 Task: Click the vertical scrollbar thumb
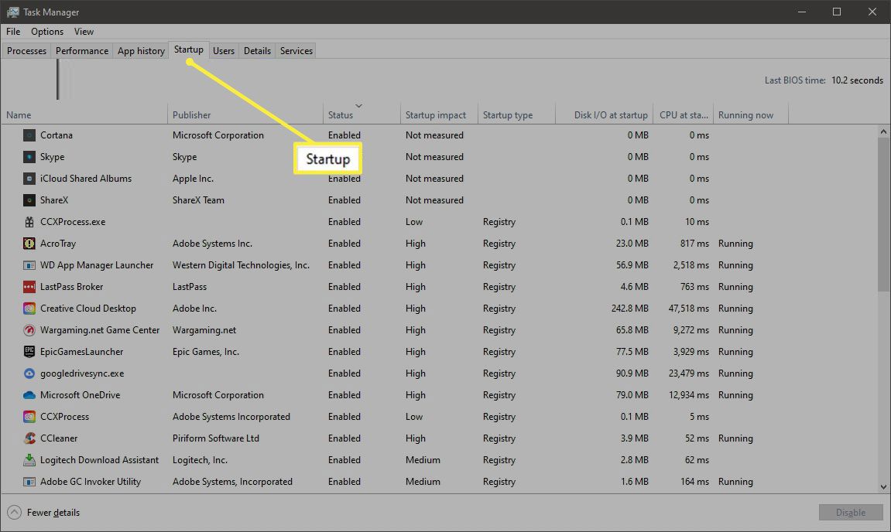point(883,214)
